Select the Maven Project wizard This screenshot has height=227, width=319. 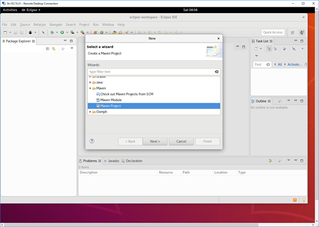coord(154,106)
